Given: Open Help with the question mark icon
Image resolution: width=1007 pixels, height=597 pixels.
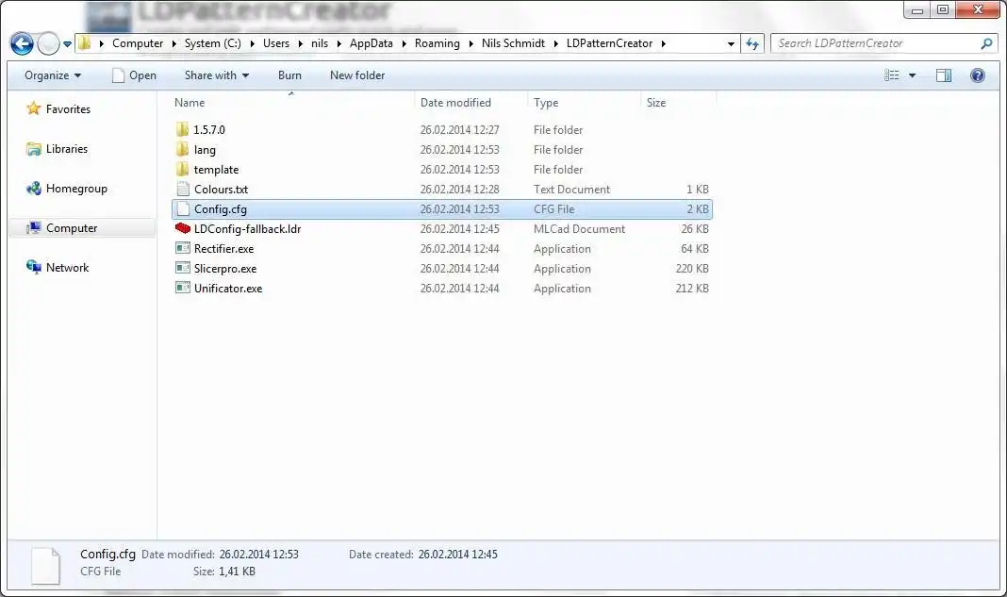Looking at the screenshot, I should [x=978, y=75].
